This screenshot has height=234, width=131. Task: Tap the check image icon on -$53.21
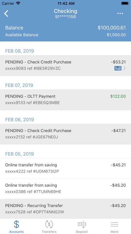118,68
